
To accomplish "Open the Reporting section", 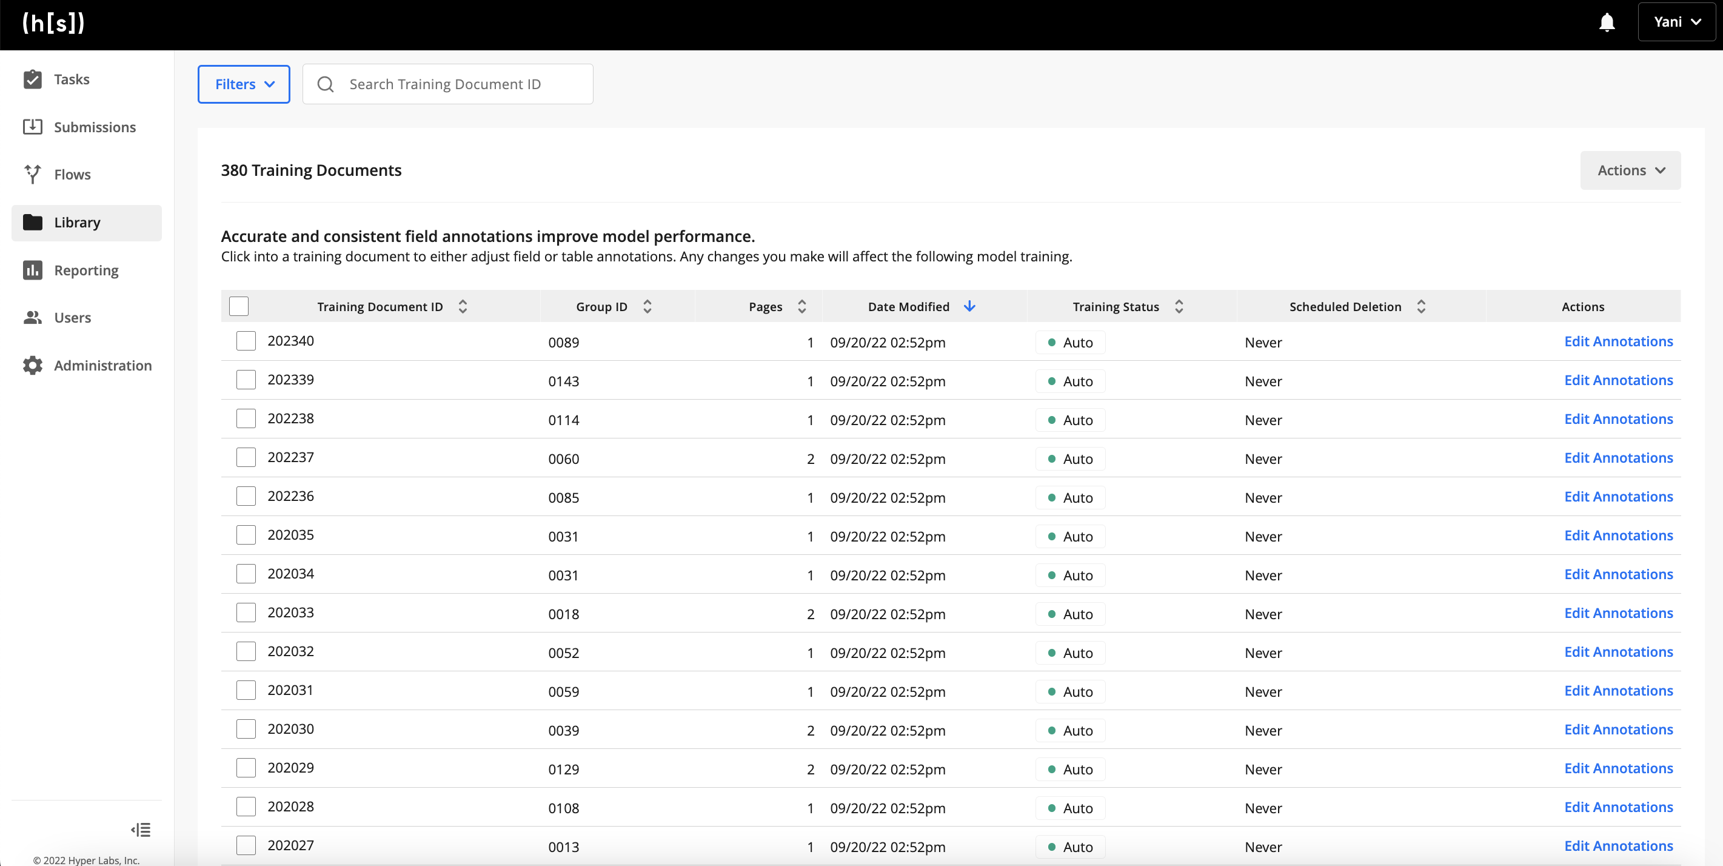I will click(x=86, y=270).
